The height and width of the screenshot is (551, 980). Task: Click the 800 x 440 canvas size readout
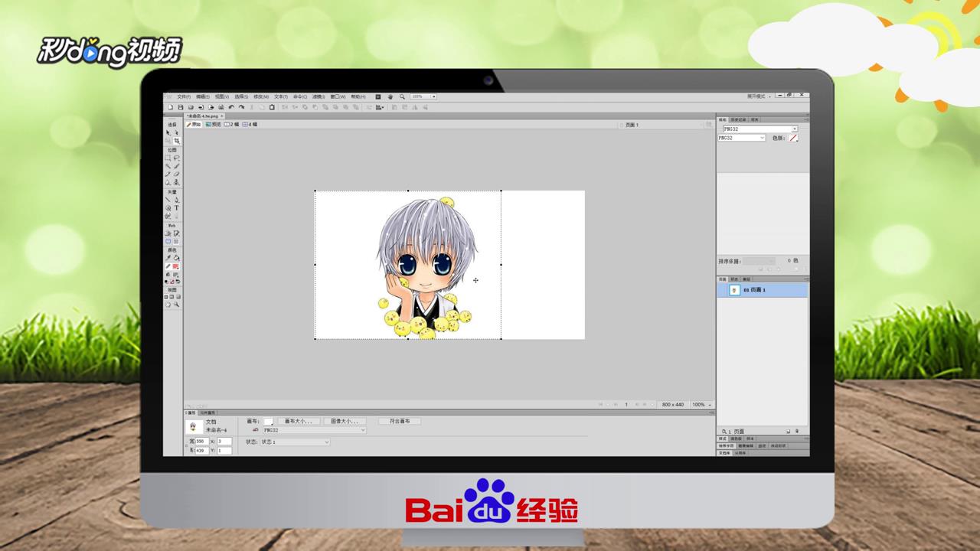(673, 404)
